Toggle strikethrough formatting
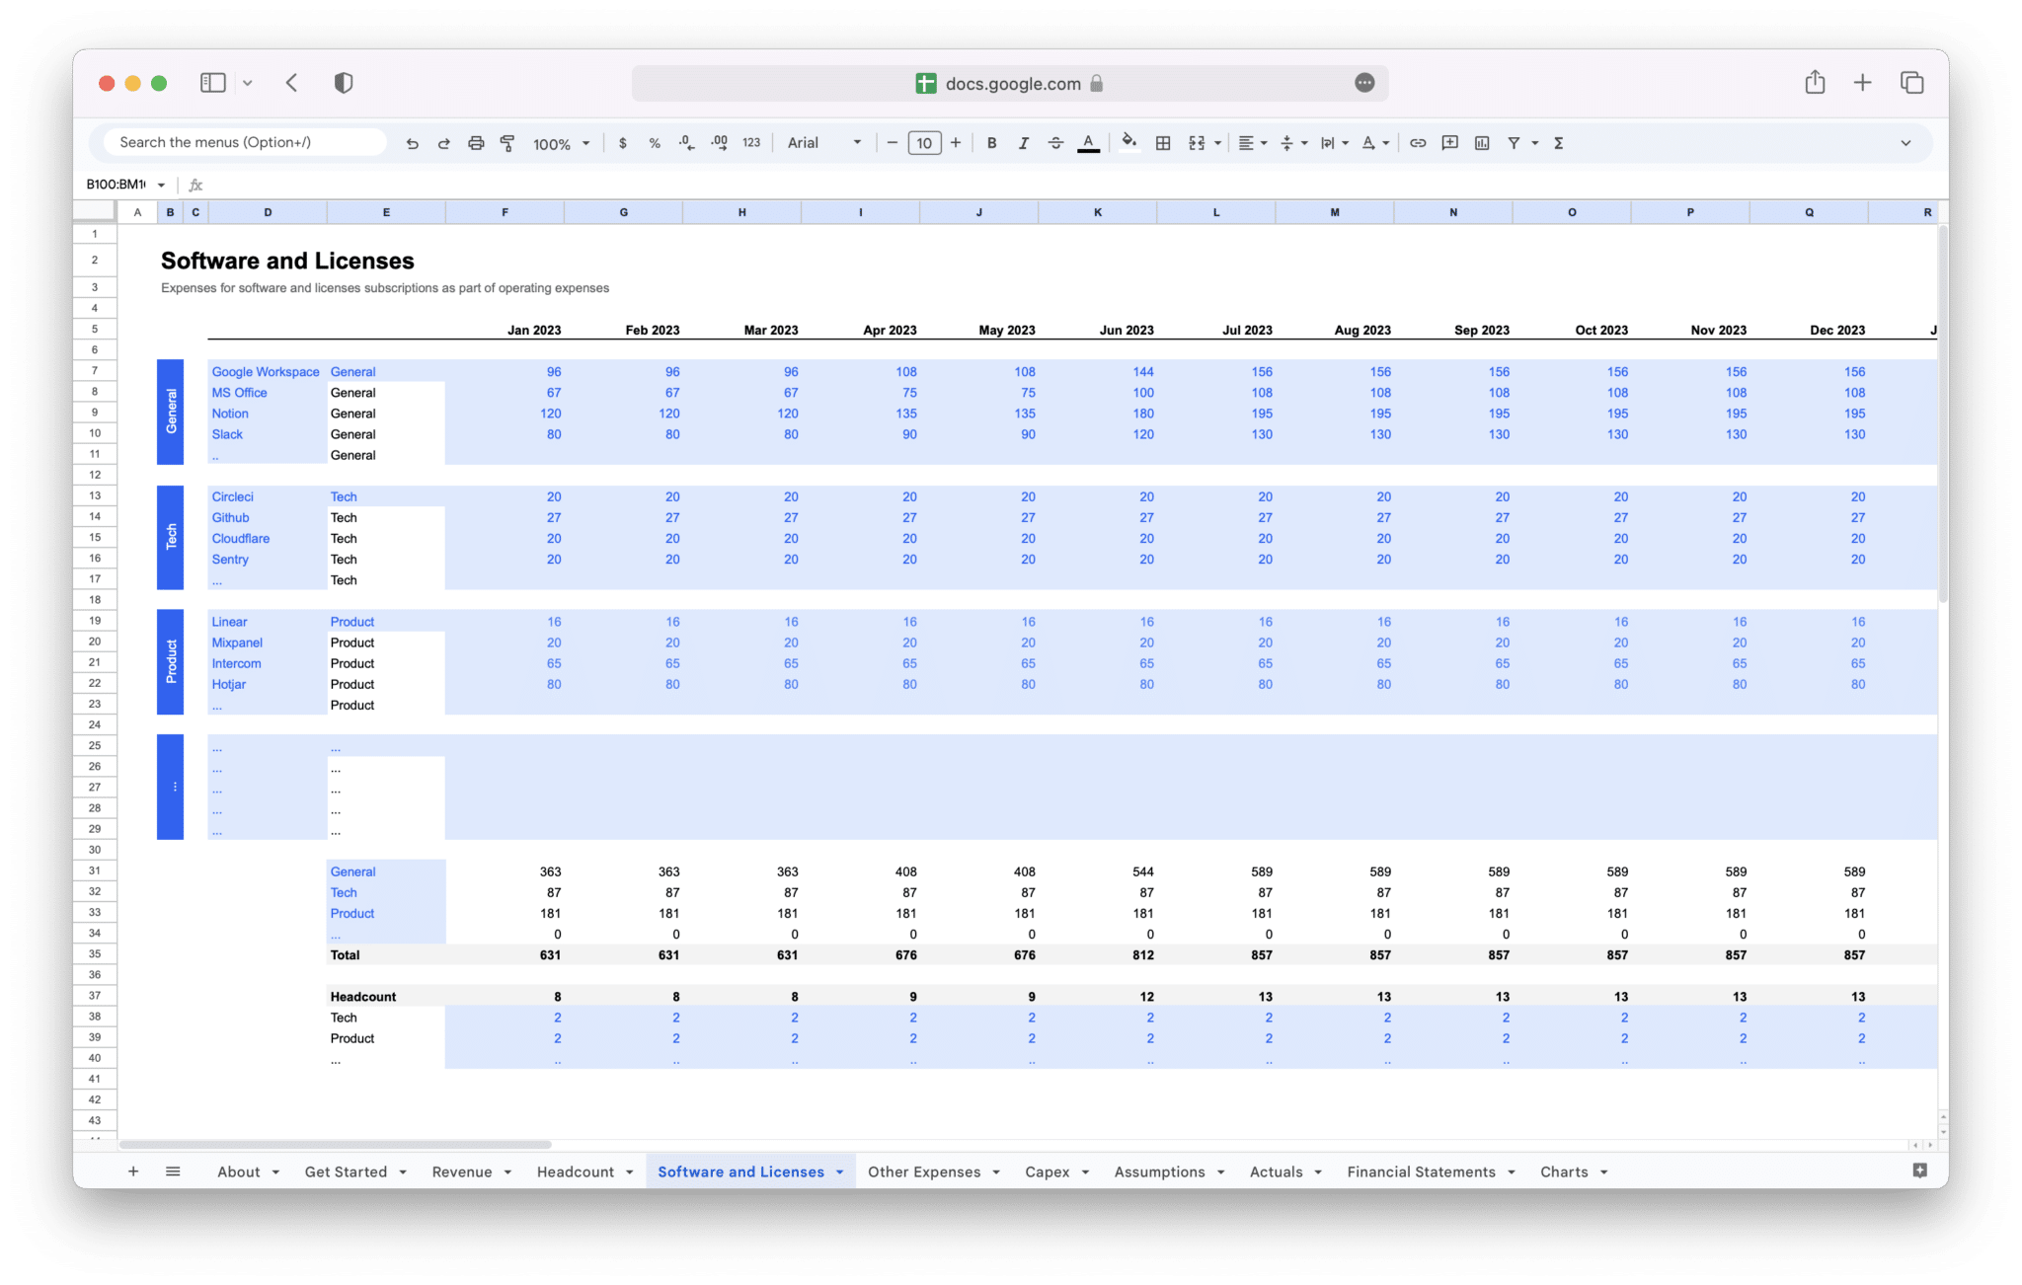This screenshot has width=2022, height=1285. (x=1055, y=143)
